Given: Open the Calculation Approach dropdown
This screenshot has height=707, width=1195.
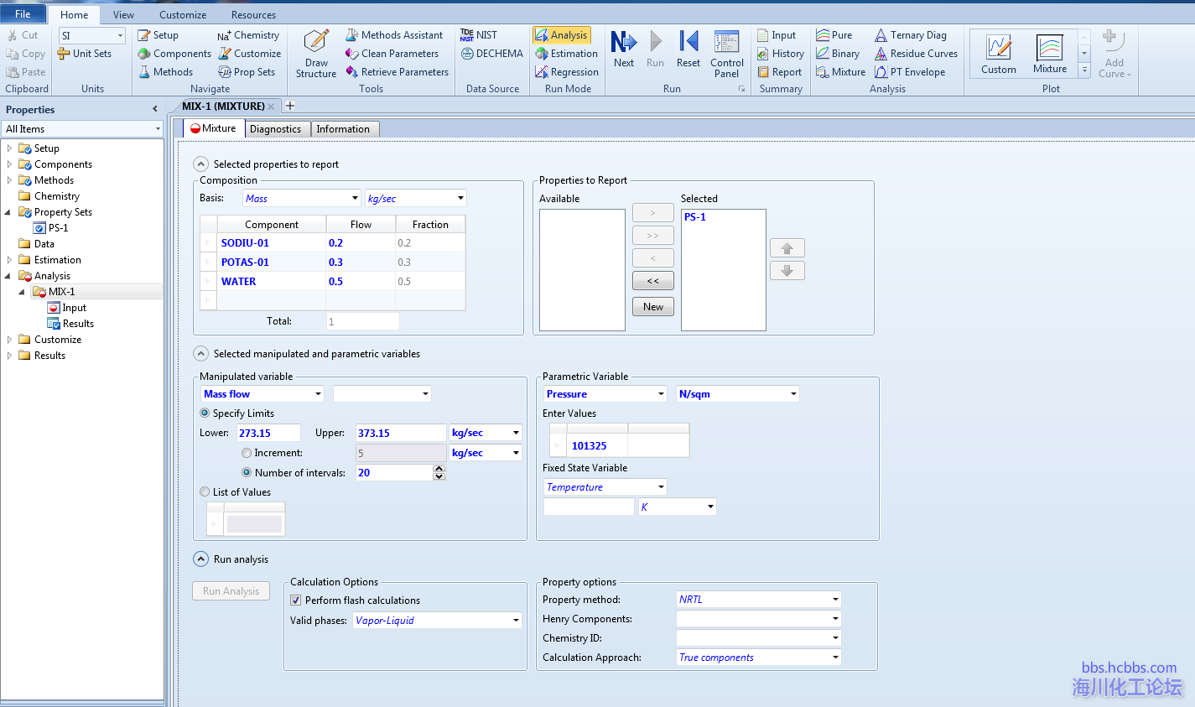Looking at the screenshot, I should click(759, 658).
